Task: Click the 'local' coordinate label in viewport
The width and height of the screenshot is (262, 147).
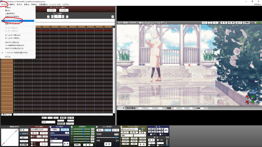Action: (253, 92)
